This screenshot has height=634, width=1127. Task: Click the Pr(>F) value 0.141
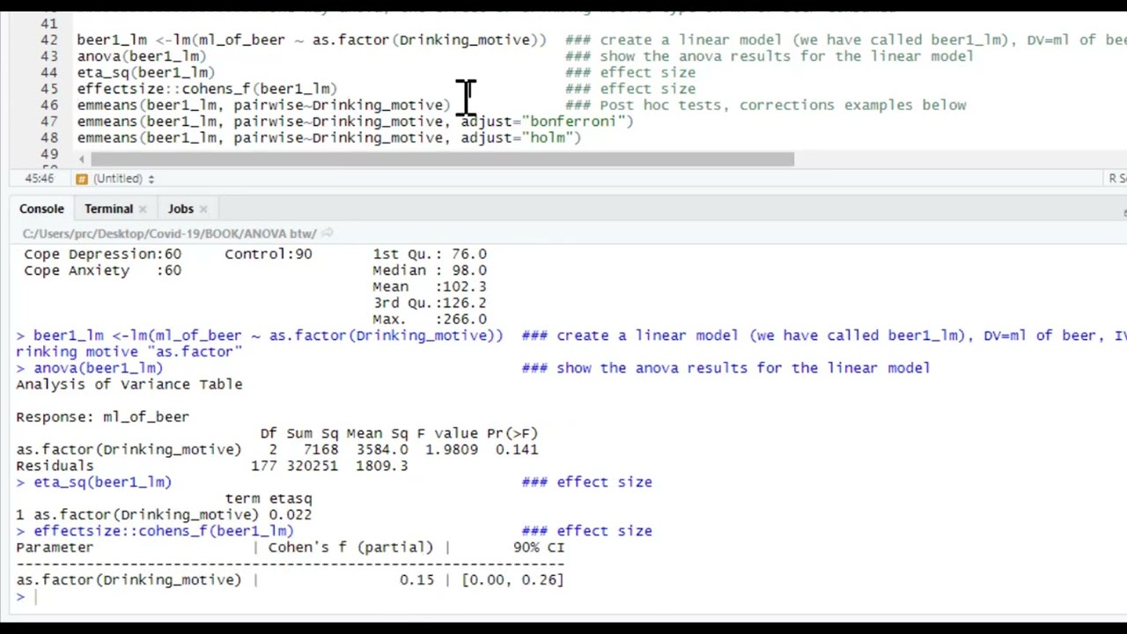pos(516,450)
